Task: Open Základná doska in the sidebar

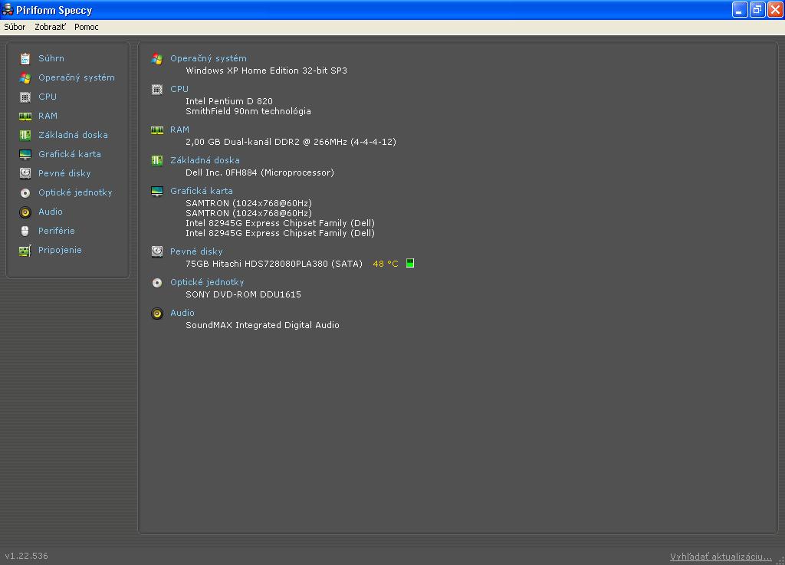Action: click(x=73, y=135)
